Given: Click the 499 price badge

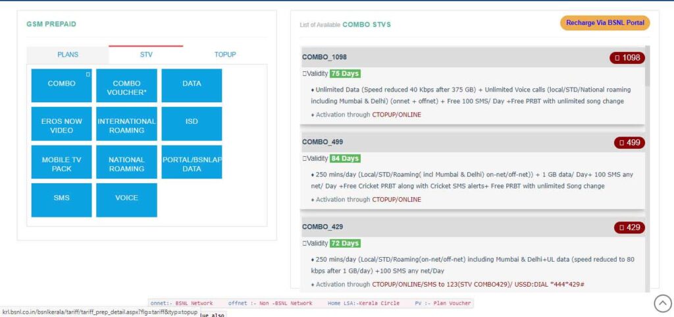Looking at the screenshot, I should pyautogui.click(x=629, y=142).
